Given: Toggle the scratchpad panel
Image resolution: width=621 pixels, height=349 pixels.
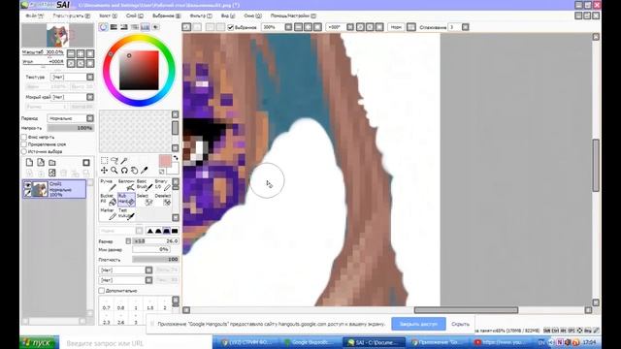Looking at the screenshot, I should (155, 27).
